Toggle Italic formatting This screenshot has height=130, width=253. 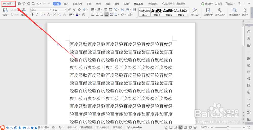[x=37, y=14]
